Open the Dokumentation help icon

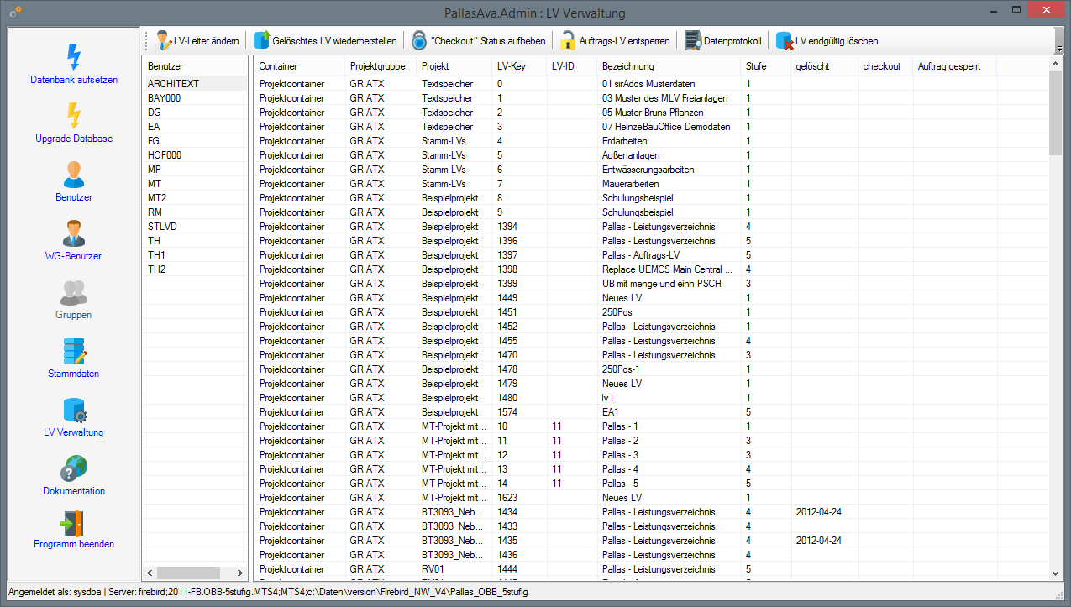point(74,468)
